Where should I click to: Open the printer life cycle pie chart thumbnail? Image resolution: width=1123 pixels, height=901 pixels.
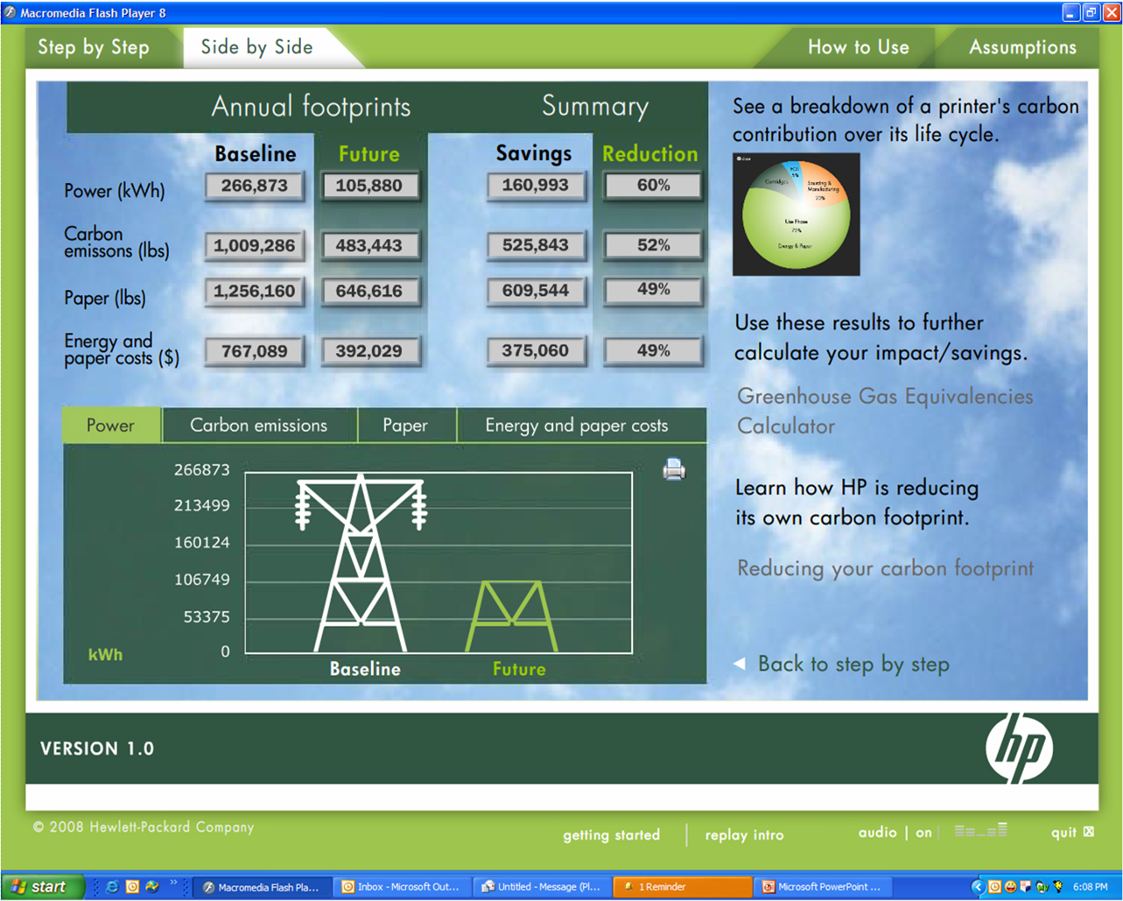797,215
